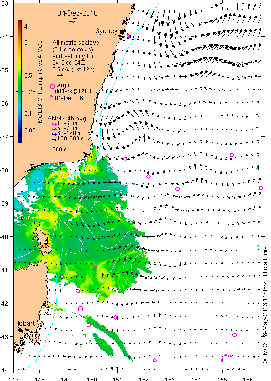The image size is (271, 381).
Task: Click the Hobart text label
Action: (25, 323)
